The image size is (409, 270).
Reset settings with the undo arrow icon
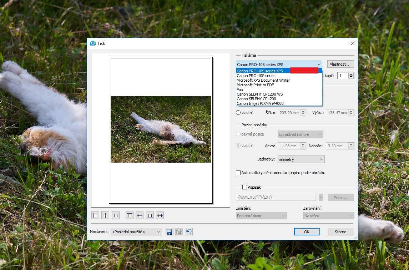pos(189,232)
